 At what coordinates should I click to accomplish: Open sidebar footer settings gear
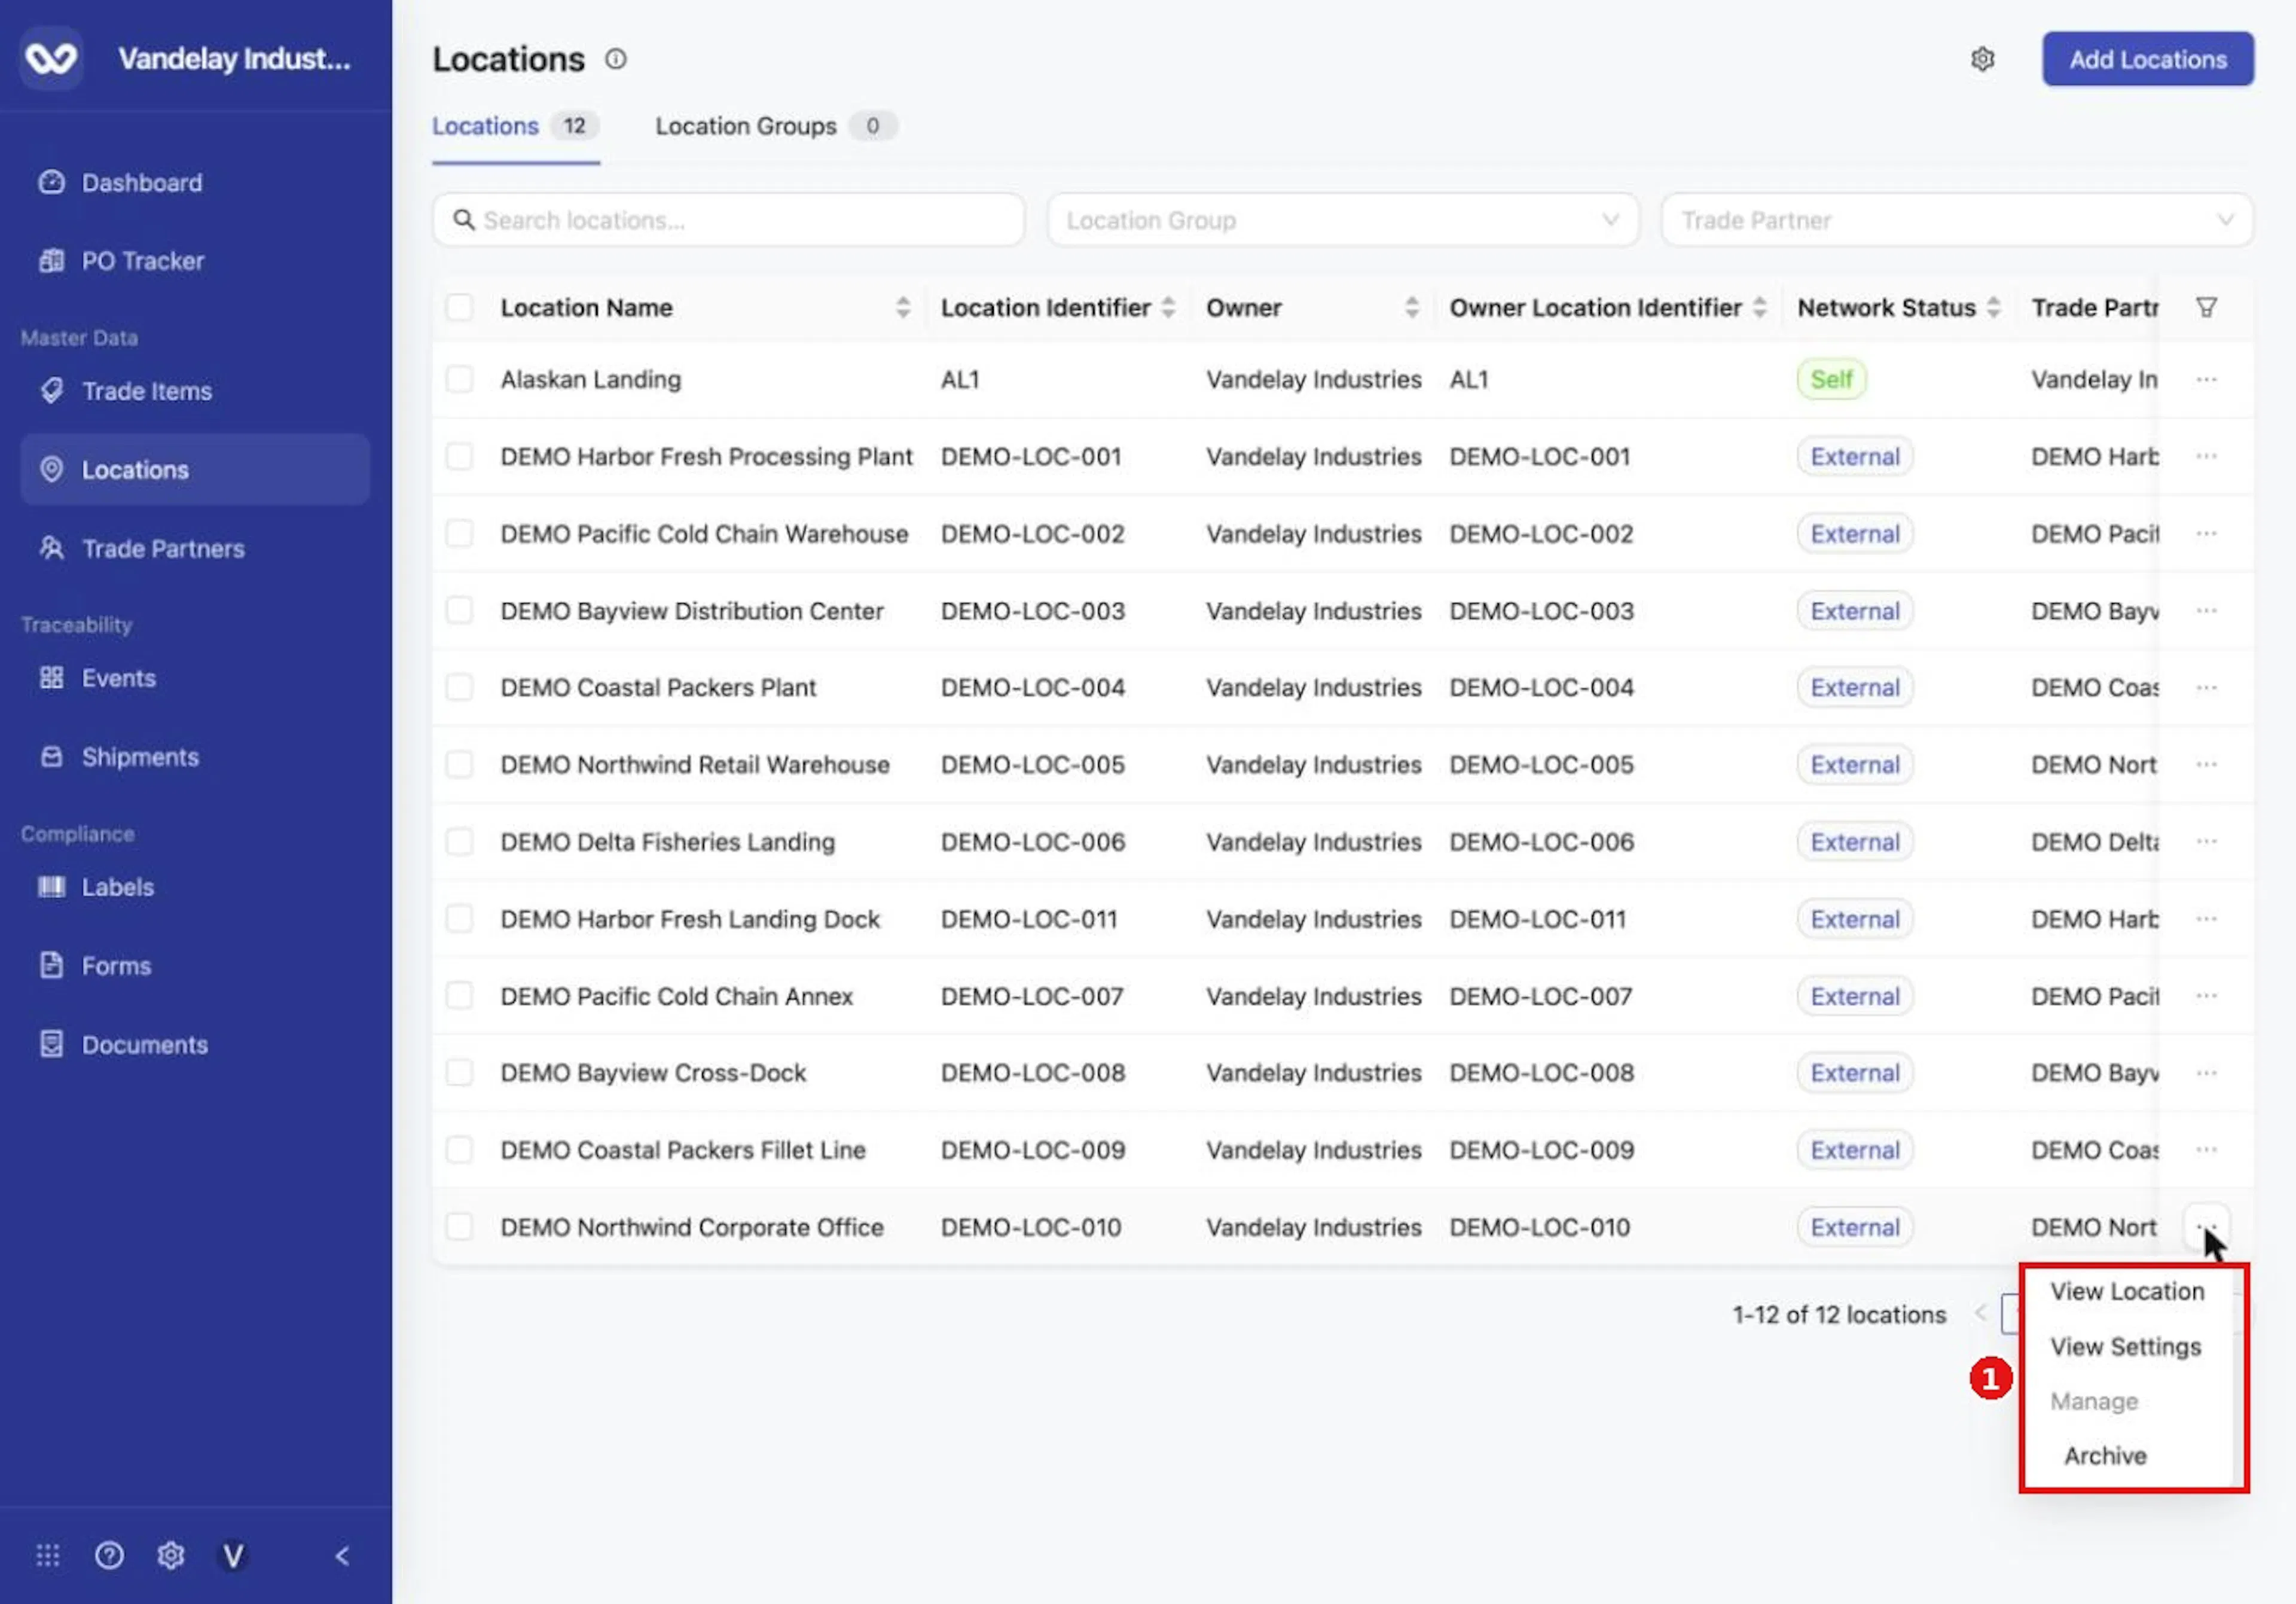[x=171, y=1555]
